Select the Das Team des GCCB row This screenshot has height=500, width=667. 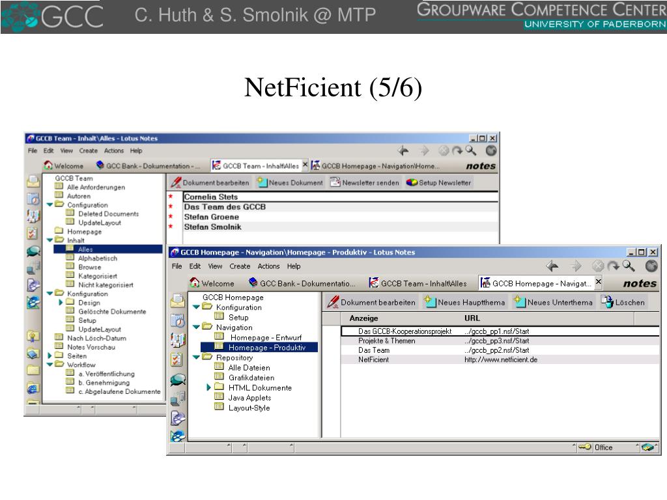pyautogui.click(x=340, y=207)
